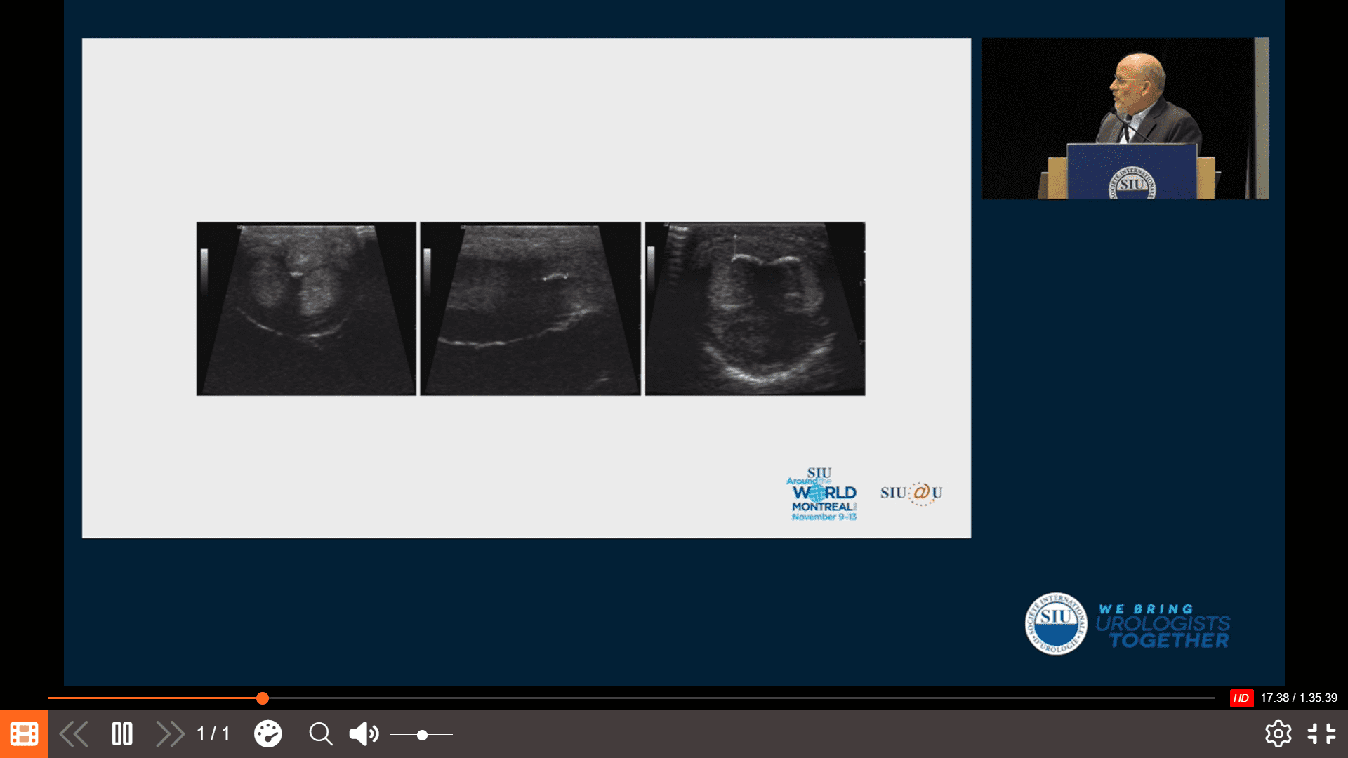Mute the speaker volume icon
The height and width of the screenshot is (758, 1348).
(364, 734)
